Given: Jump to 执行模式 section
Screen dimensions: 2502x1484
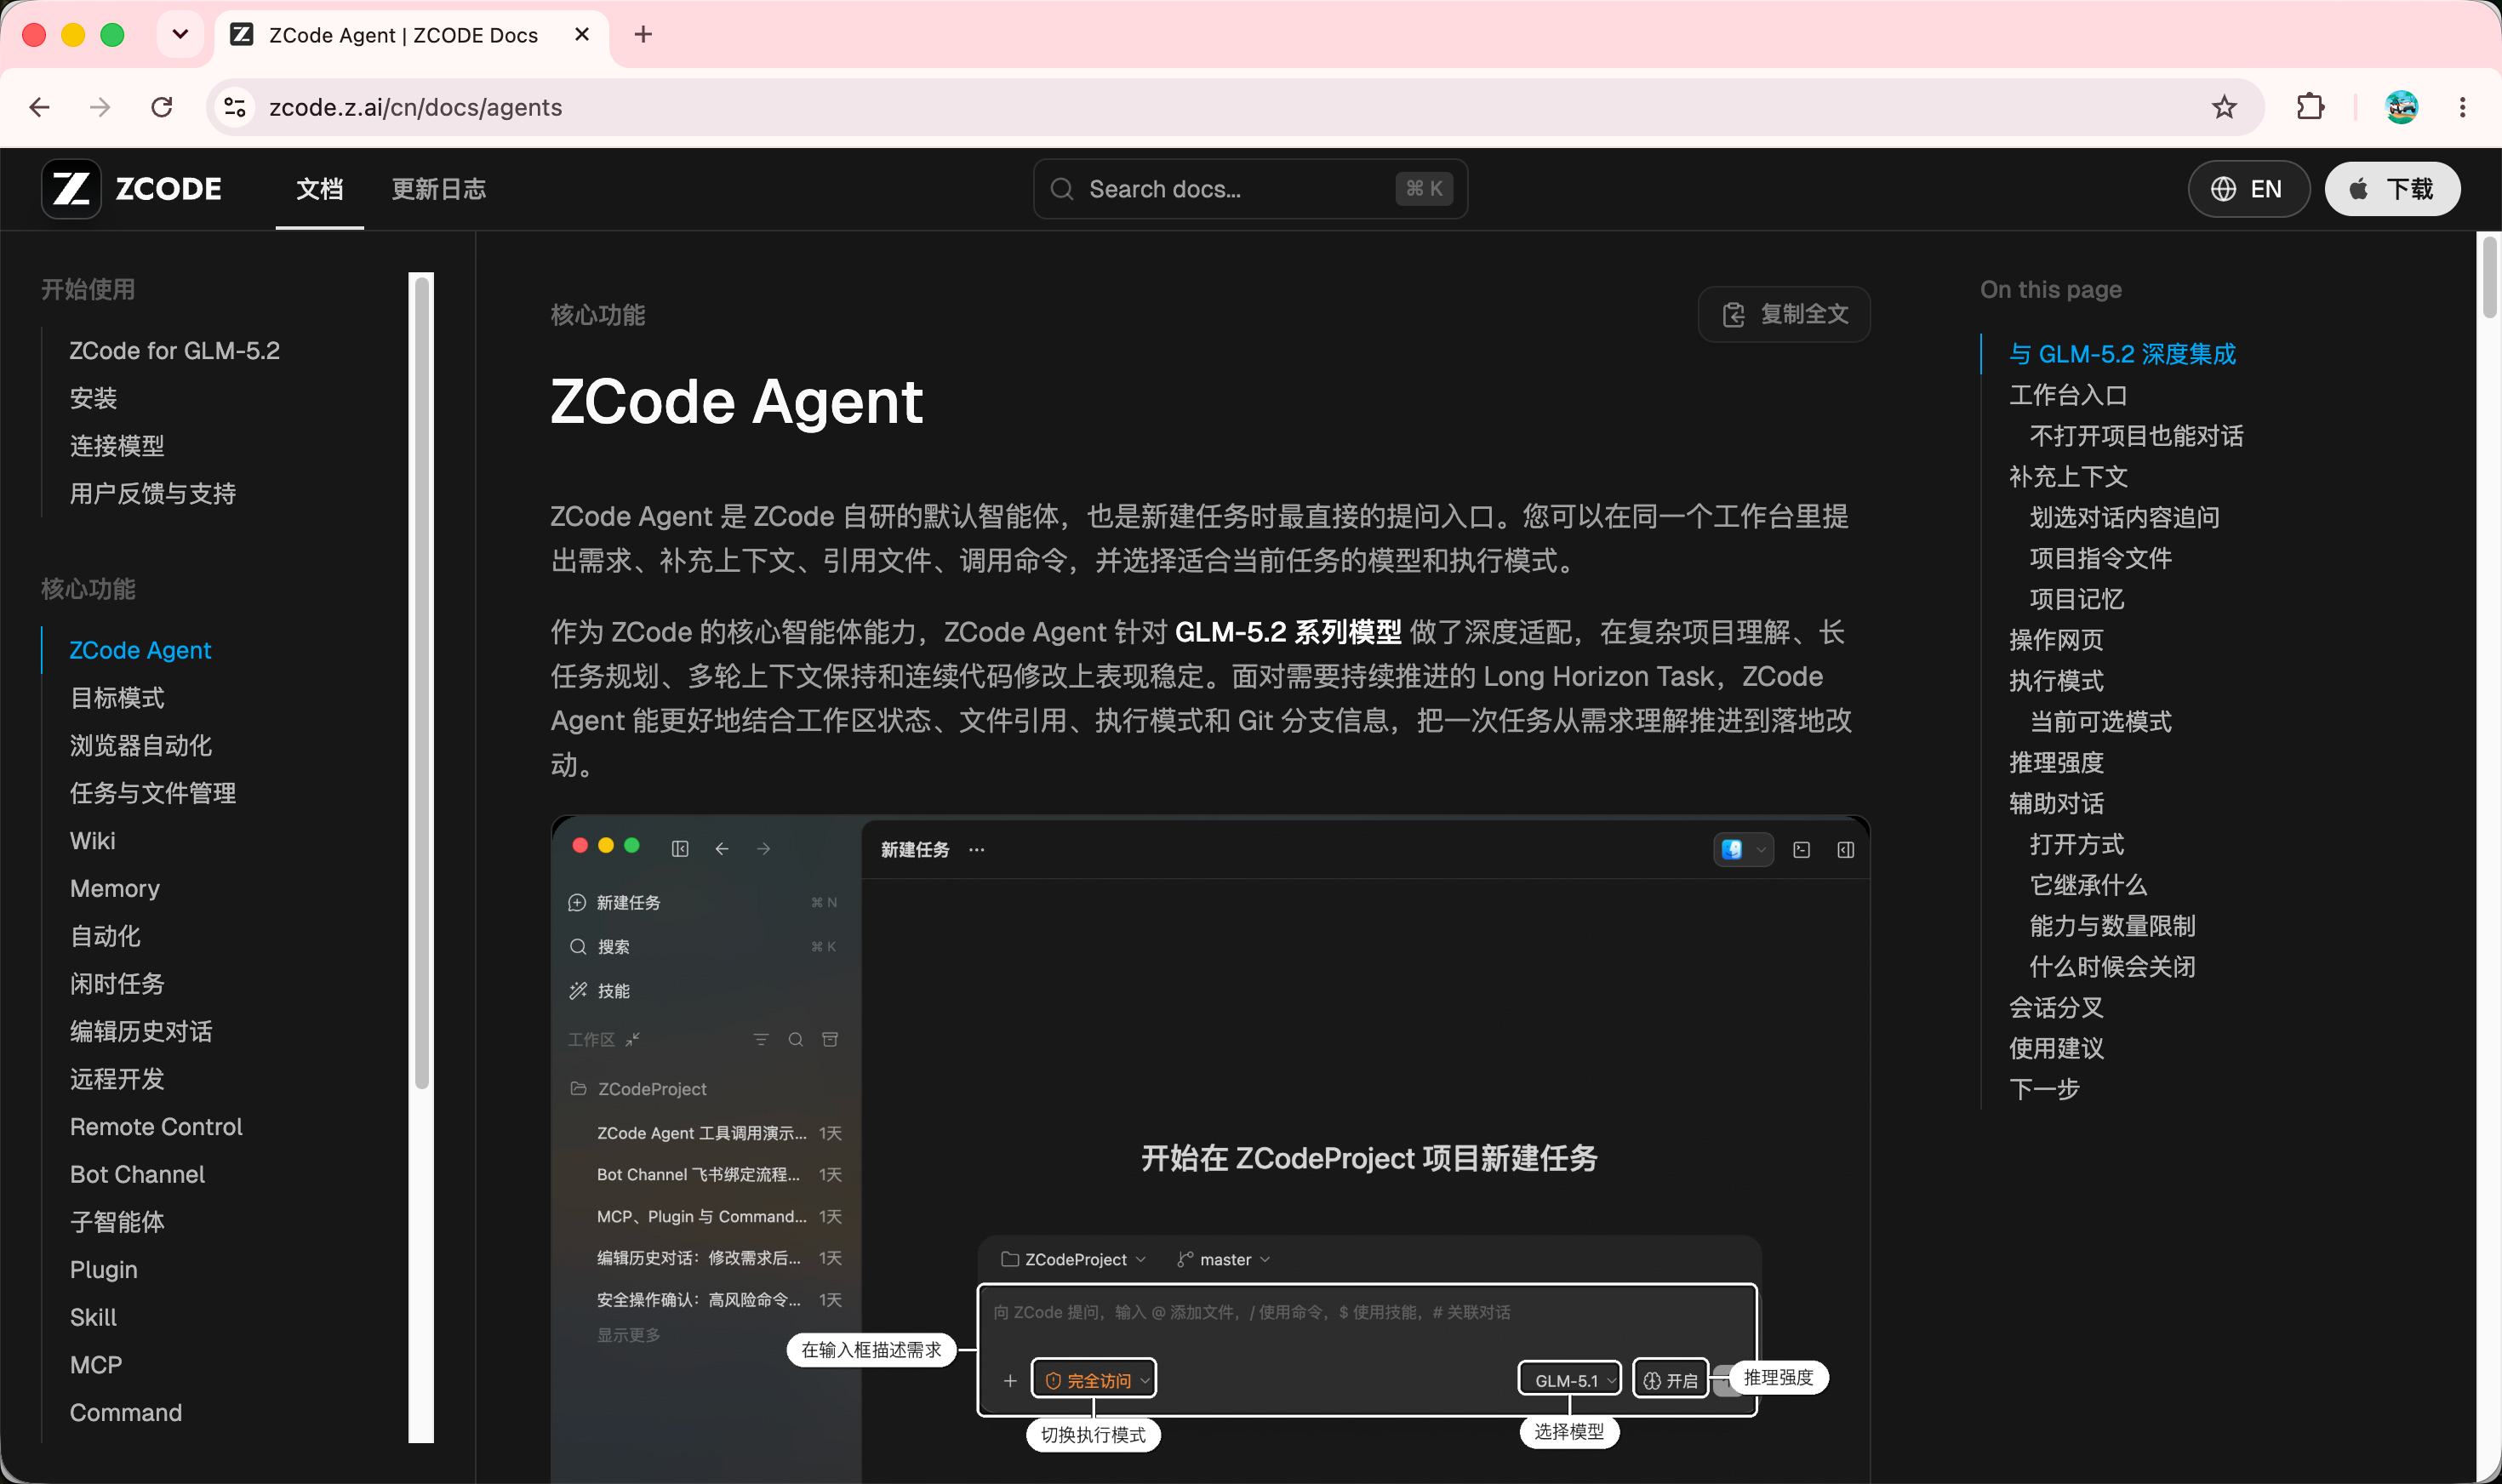Looking at the screenshot, I should pyautogui.click(x=2056, y=681).
